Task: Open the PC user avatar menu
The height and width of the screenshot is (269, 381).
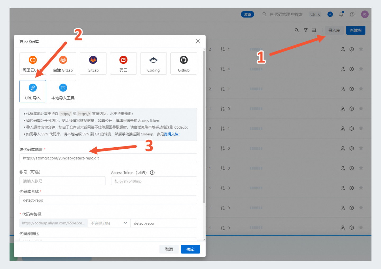Action: [x=365, y=14]
